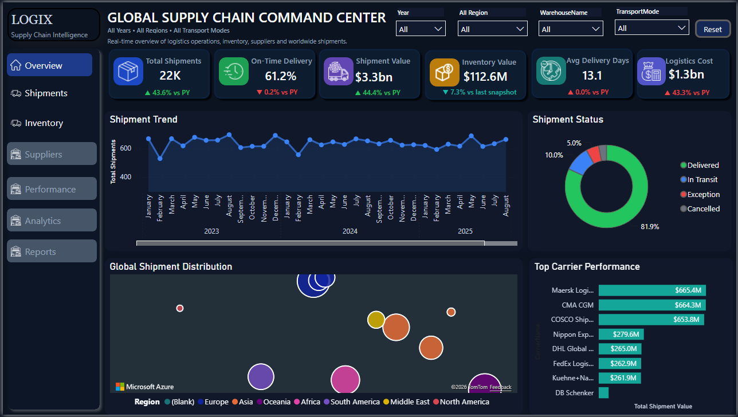
Task: Click the Total Shipments box icon
Action: pyautogui.click(x=128, y=72)
